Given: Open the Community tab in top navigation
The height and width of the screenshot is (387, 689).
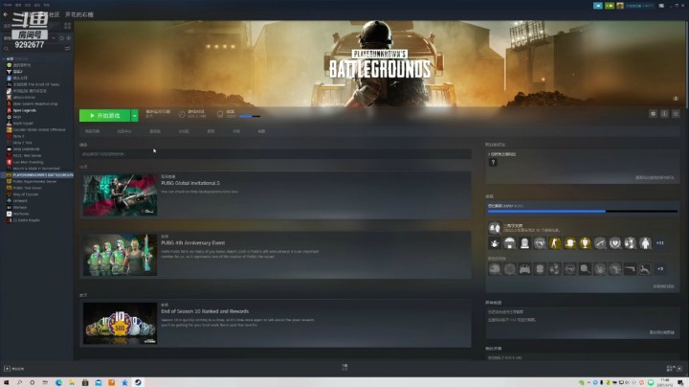Looking at the screenshot, I should 54,14.
